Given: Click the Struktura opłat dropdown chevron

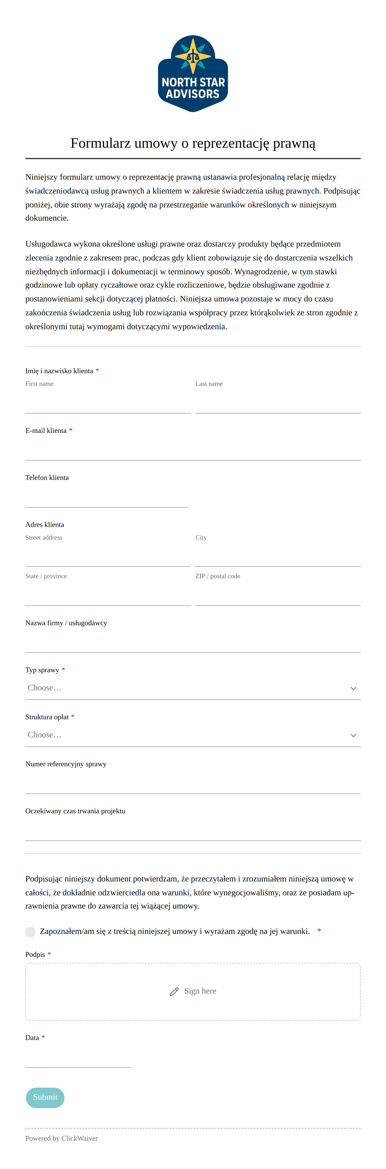Looking at the screenshot, I should point(353,735).
